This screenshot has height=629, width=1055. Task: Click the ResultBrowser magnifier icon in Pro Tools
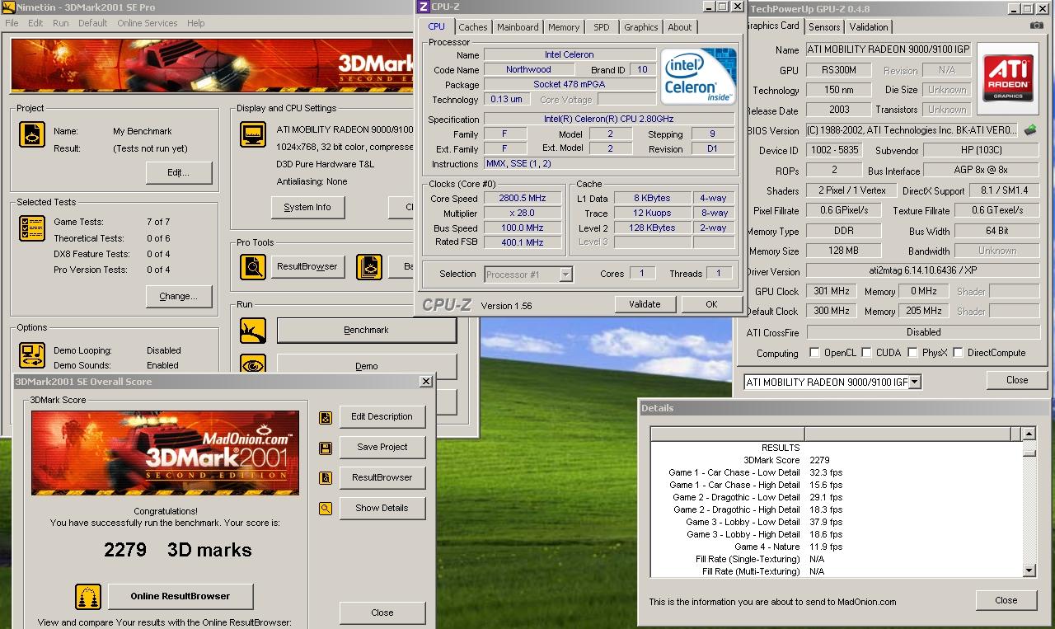coord(253,267)
